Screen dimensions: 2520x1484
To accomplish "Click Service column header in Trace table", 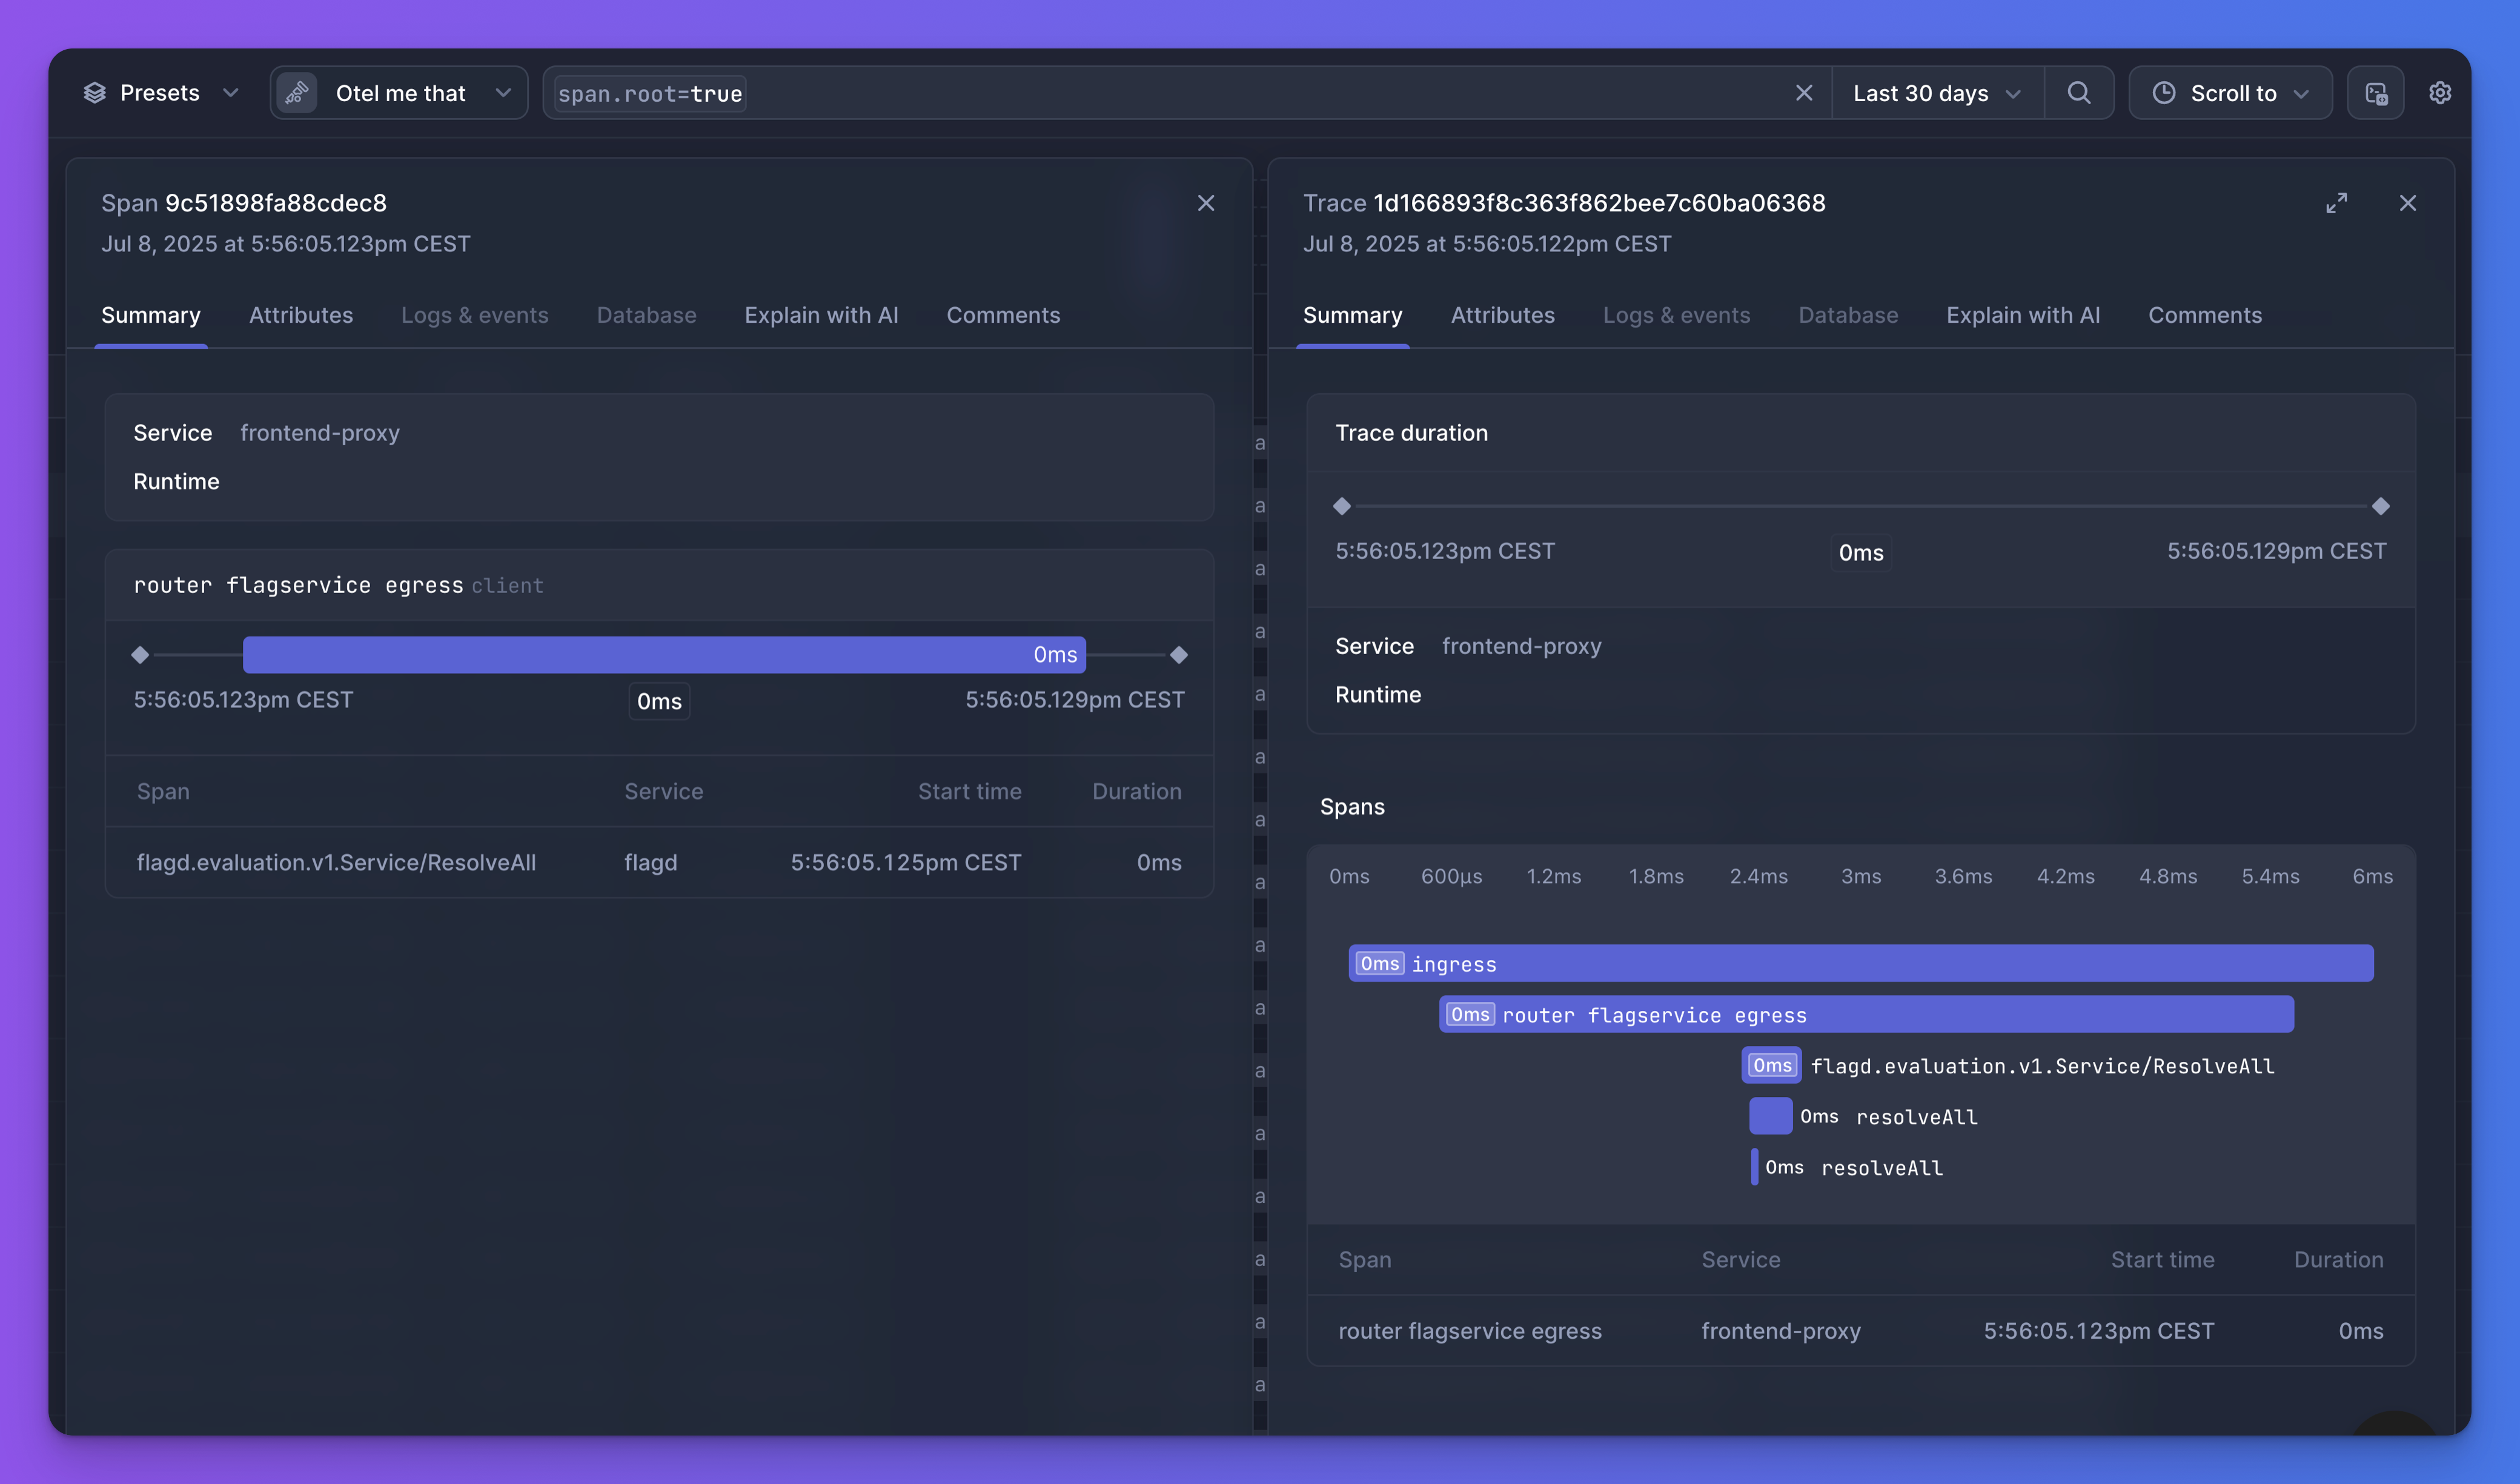I will tap(1741, 1260).
